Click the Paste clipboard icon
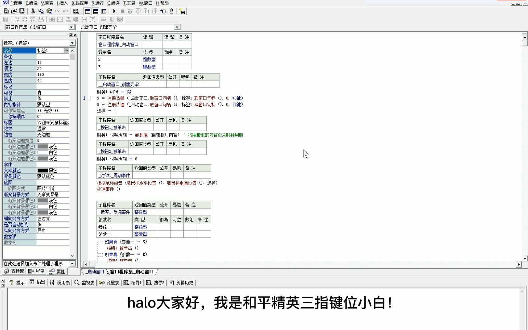 49,11
